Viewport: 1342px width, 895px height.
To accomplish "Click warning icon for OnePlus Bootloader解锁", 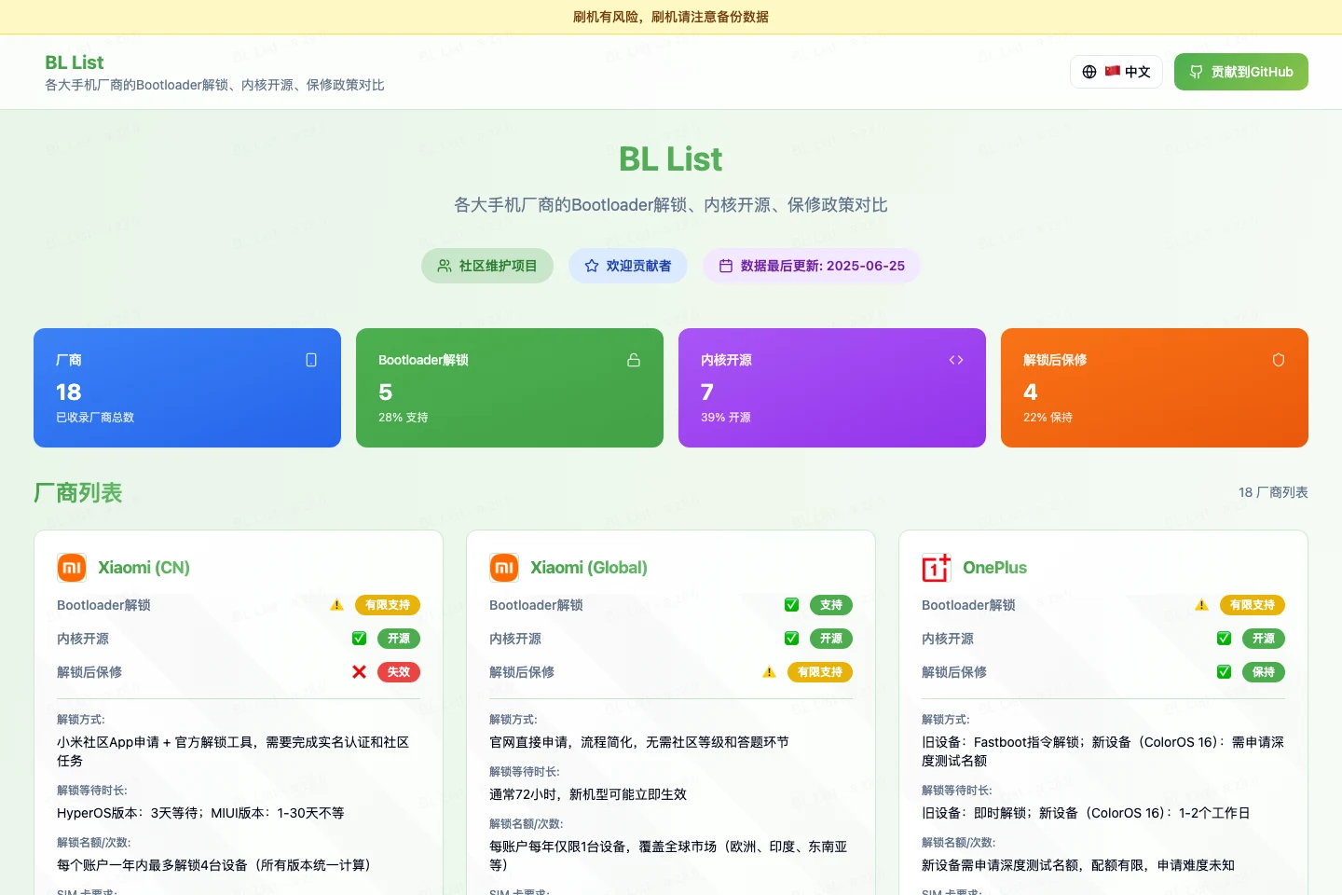I will [x=1201, y=605].
